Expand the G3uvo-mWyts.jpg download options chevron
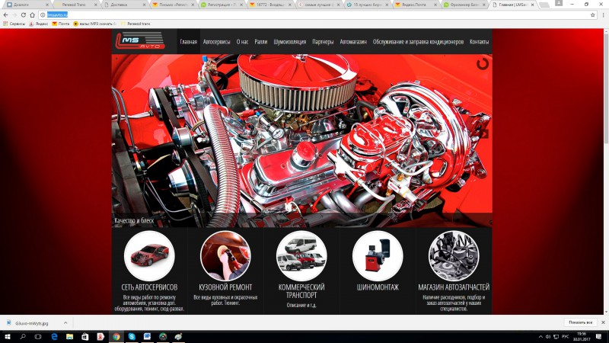 point(65,323)
